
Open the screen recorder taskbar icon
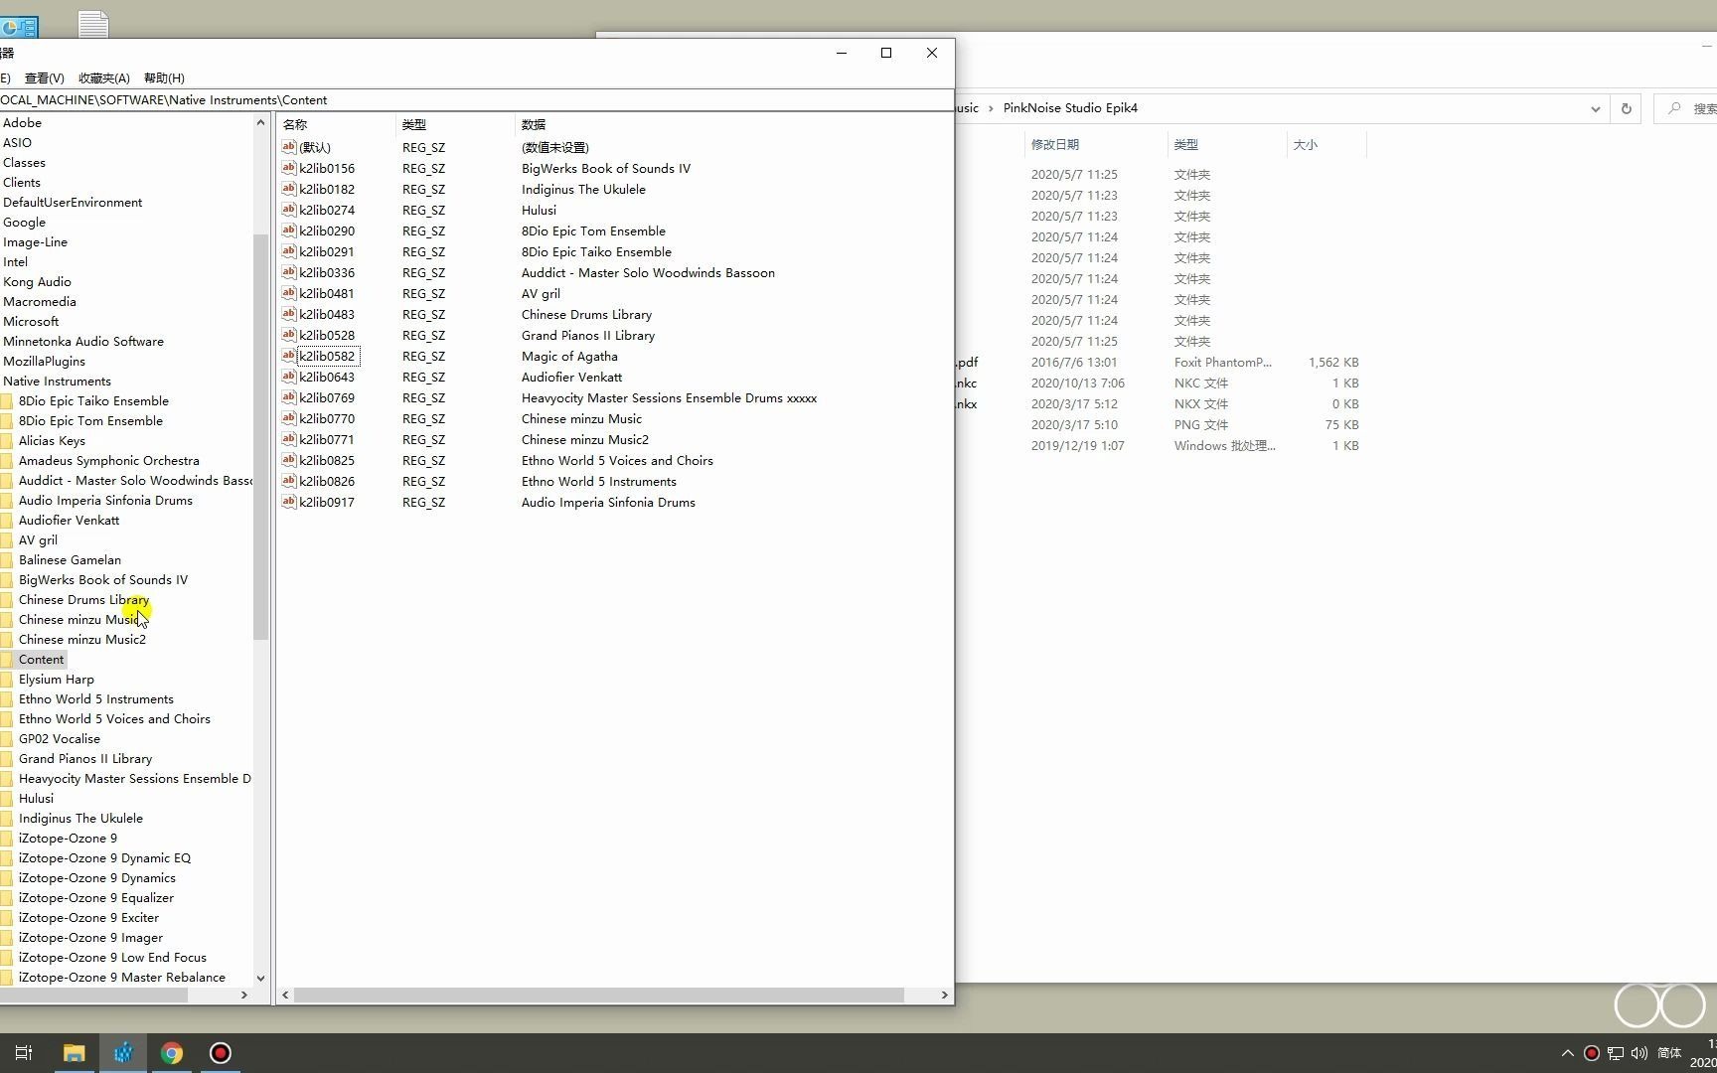221,1053
